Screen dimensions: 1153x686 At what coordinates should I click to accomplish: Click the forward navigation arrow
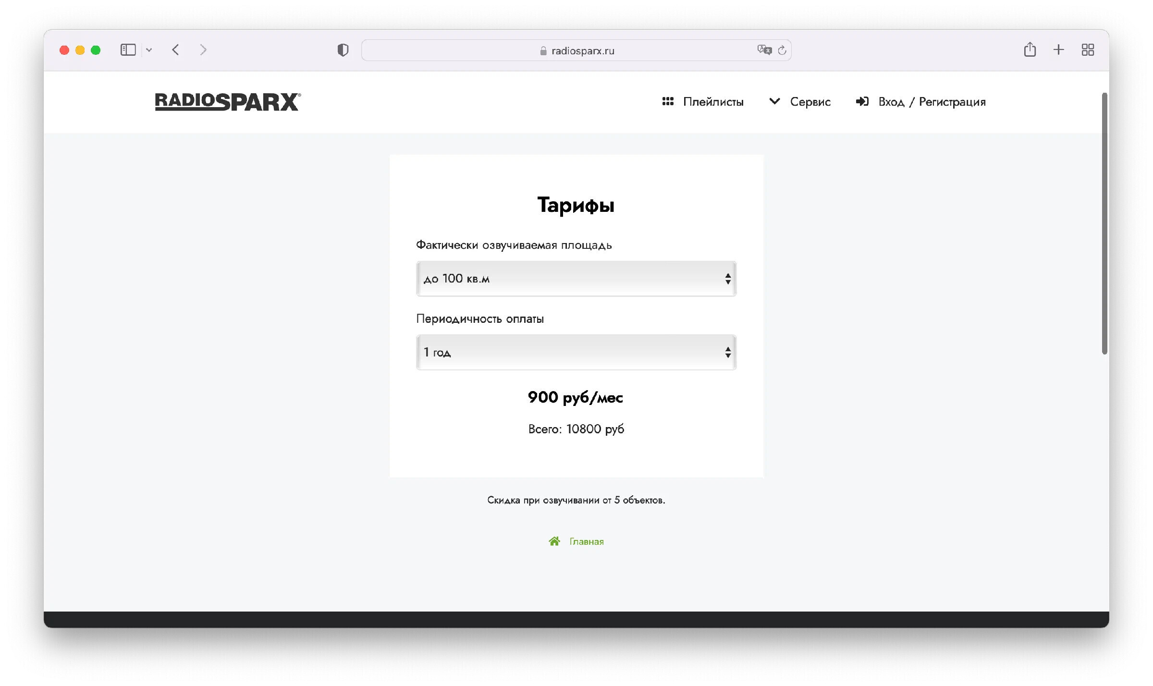coord(203,50)
